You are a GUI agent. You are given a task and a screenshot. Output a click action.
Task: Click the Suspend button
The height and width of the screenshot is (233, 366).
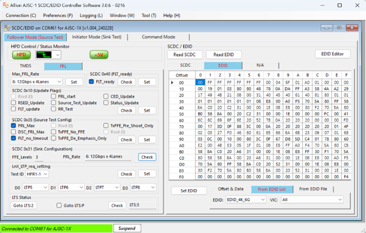pos(127,228)
